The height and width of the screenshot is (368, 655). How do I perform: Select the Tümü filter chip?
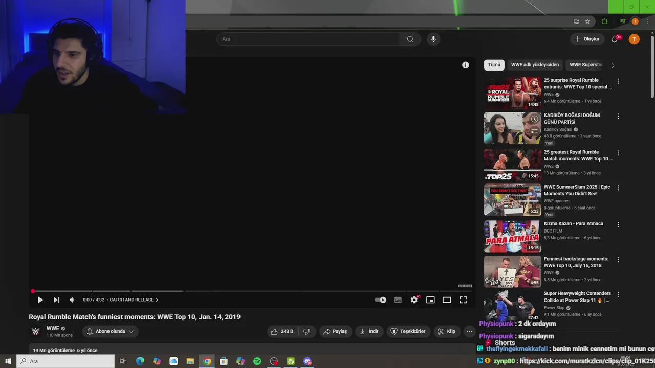494,65
